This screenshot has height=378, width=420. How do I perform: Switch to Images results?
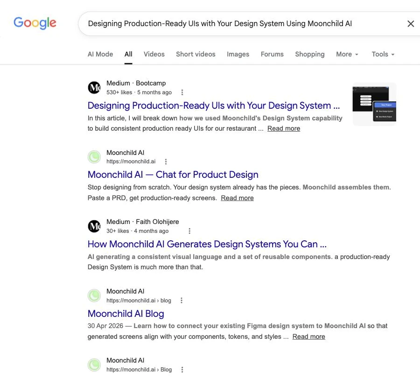(x=238, y=54)
